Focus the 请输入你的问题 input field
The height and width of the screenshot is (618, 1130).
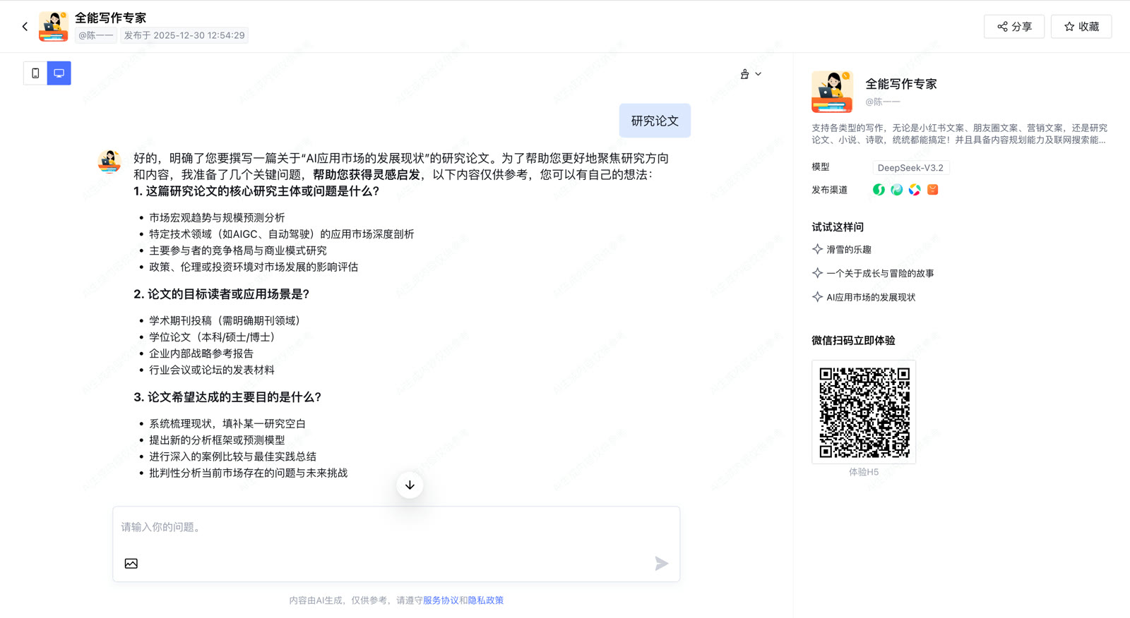[396, 528]
